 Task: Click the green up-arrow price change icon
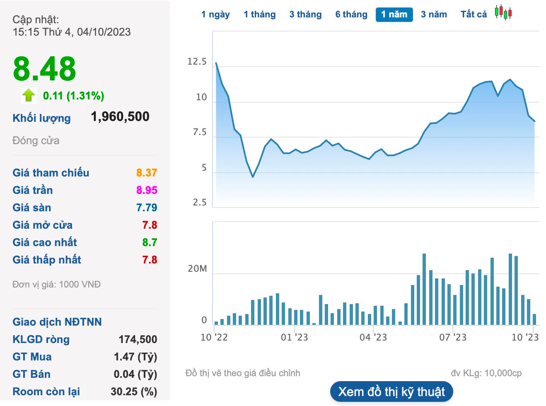[29, 95]
